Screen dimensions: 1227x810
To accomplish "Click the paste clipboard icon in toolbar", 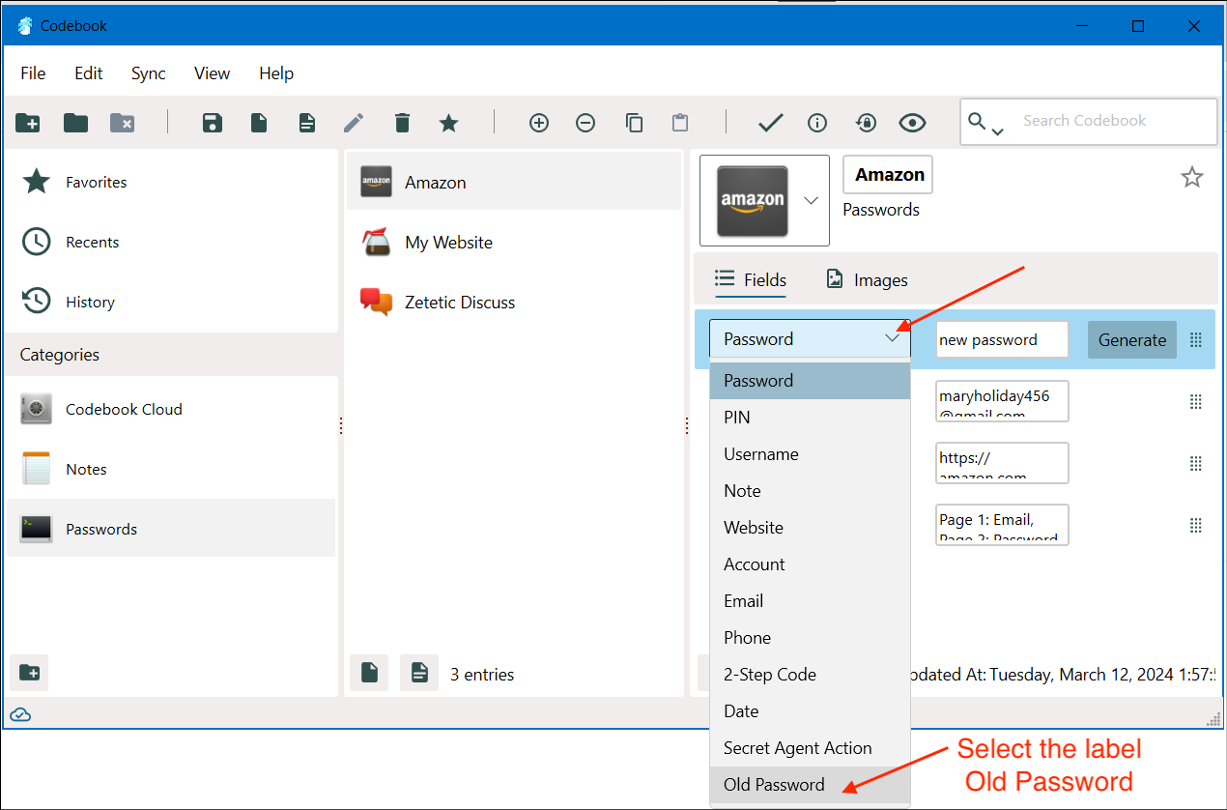I will 680,123.
